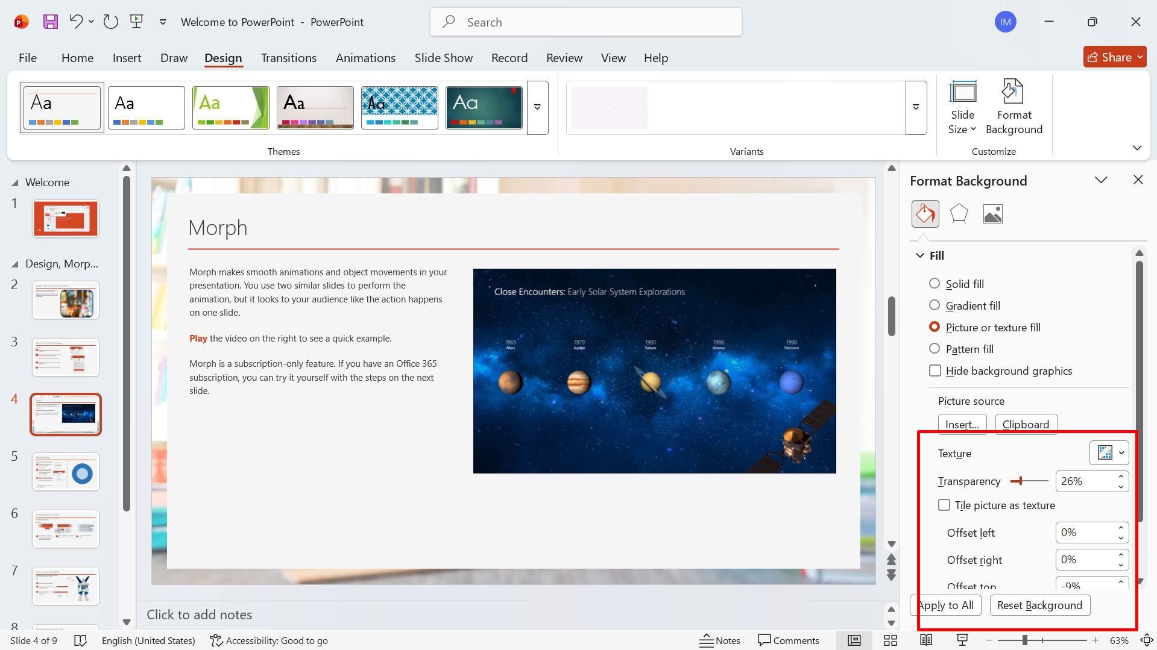This screenshot has width=1157, height=650.
Task: Select Picture or texture fill
Action: pos(985,327)
